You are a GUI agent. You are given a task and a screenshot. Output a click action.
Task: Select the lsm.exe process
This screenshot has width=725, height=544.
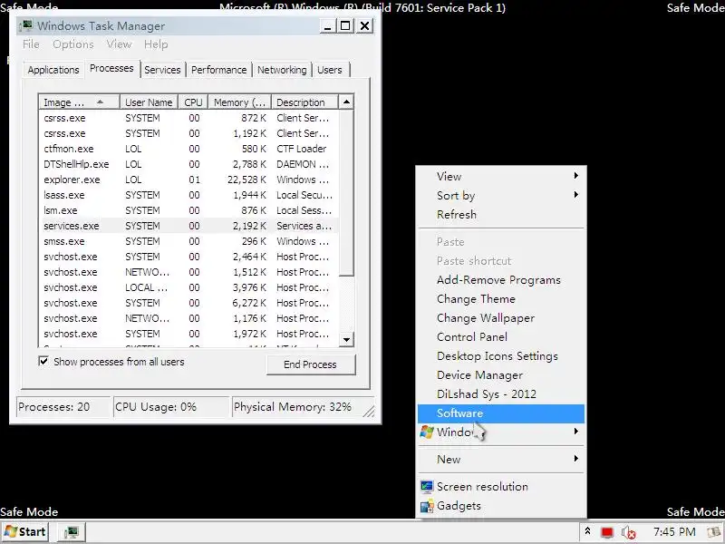(x=189, y=210)
